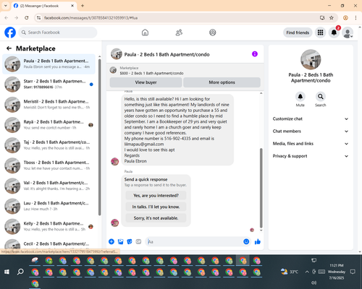Open Paula conversation in chat list
Viewport: 362px width, 289px height.
(49, 64)
